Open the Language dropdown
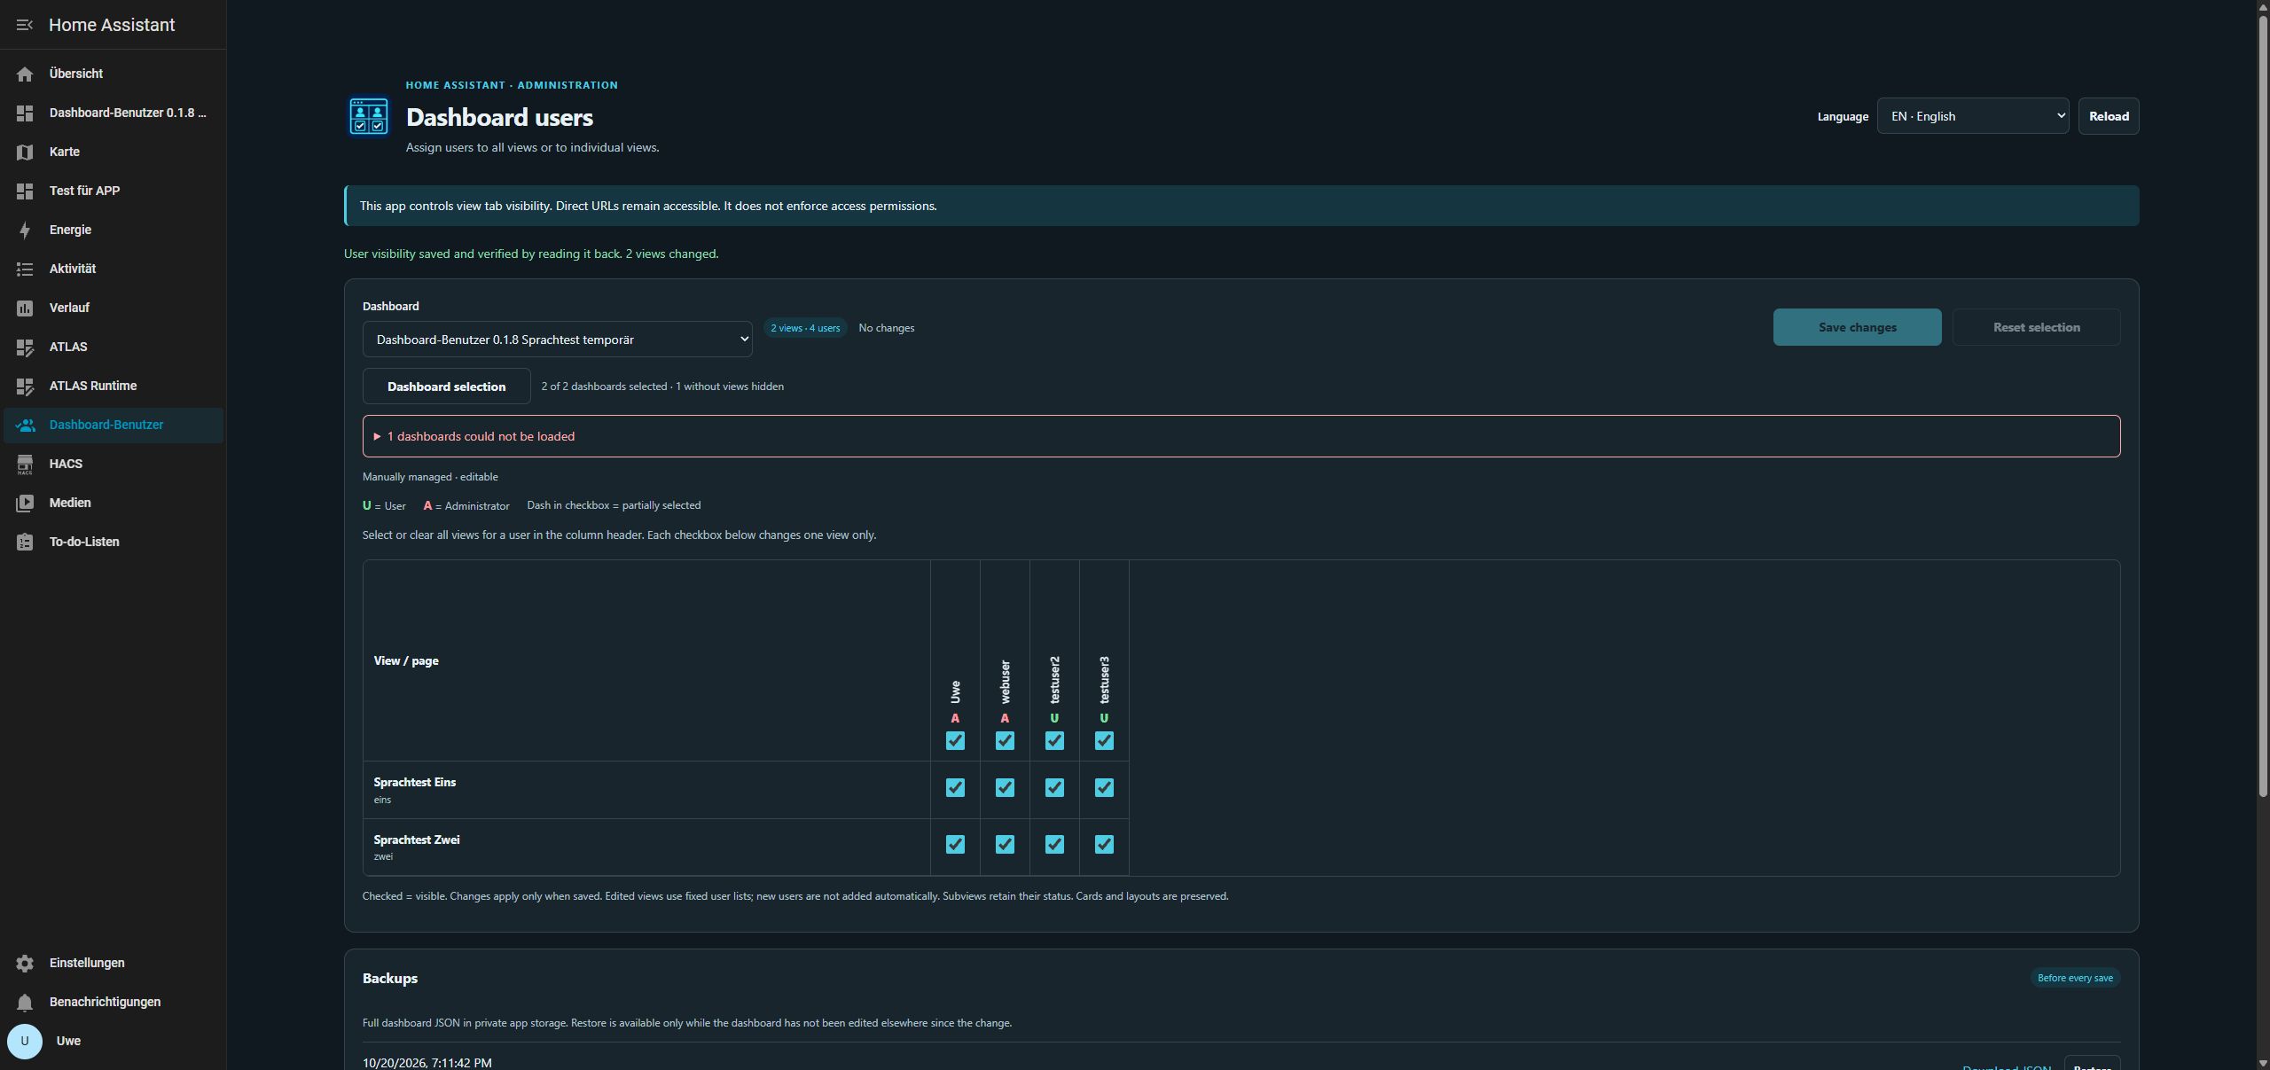The width and height of the screenshot is (2270, 1070). point(1973,116)
